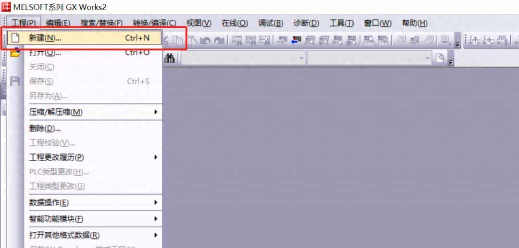The height and width of the screenshot is (248, 519).
Task: Click the GX Works2 app icon in title bar
Action: [x=6, y=6]
